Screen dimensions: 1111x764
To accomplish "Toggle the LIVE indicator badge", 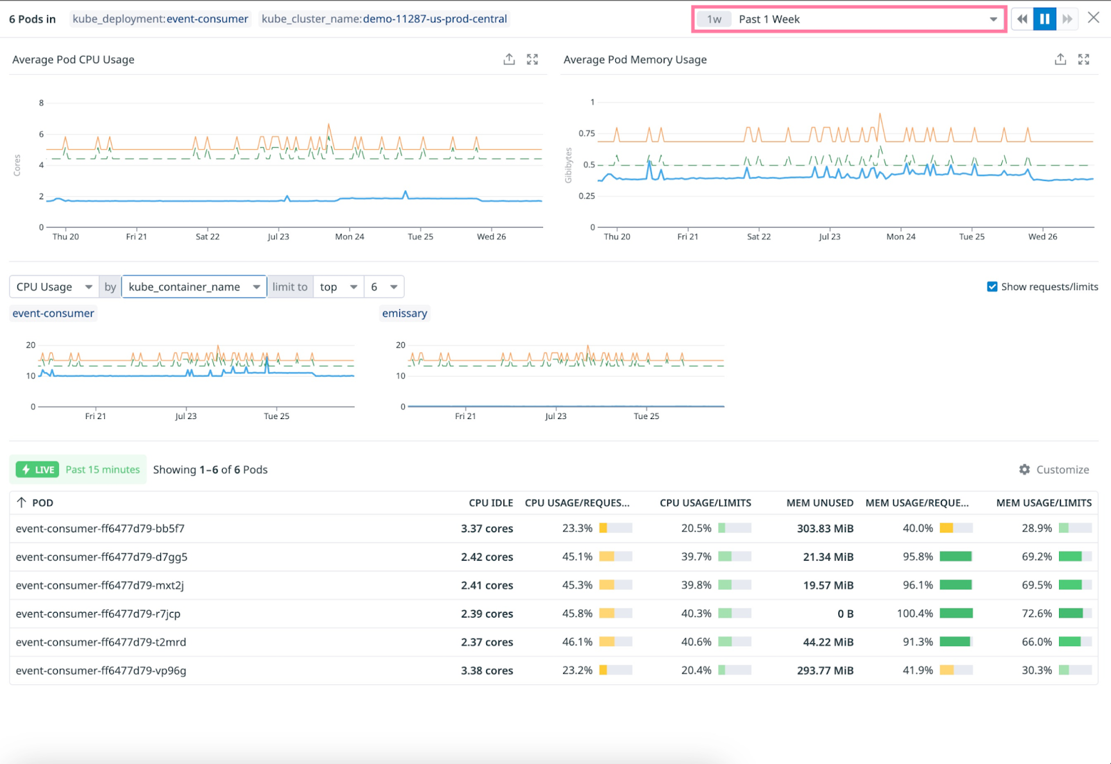I will 37,470.
